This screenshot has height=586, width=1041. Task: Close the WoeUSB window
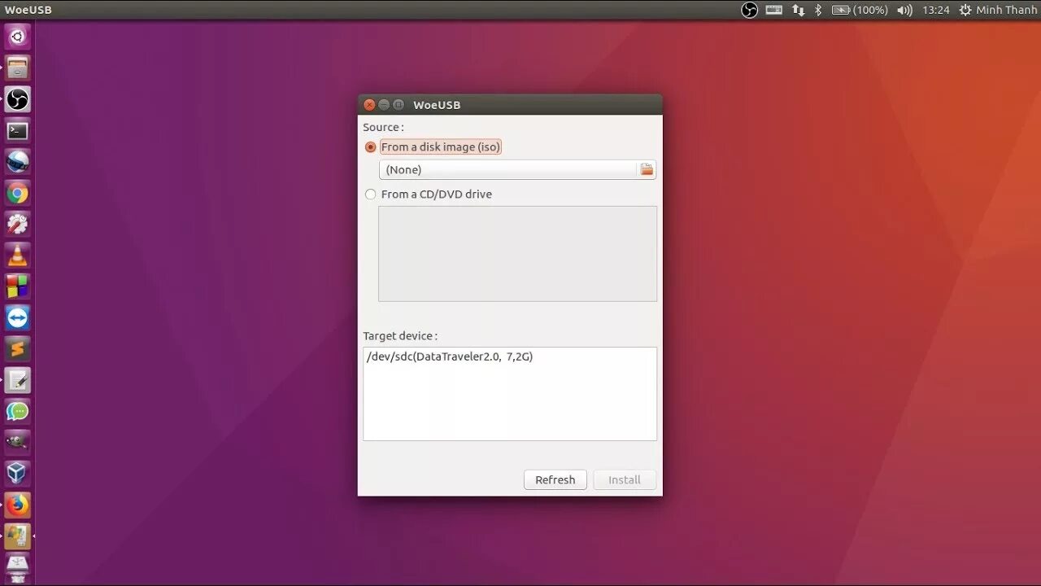point(369,104)
